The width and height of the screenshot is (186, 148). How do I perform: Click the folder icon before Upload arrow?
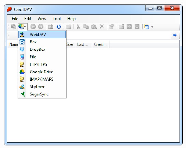122,27
